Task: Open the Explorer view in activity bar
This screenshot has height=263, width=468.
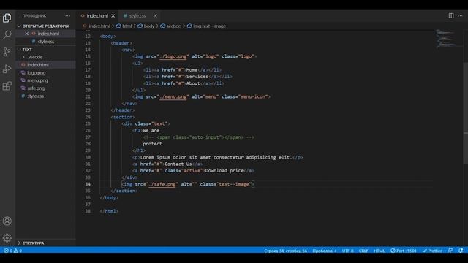Action: [x=7, y=18]
